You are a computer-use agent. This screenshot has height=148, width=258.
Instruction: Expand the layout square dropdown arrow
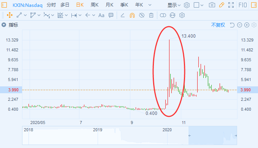[x=202, y=5]
